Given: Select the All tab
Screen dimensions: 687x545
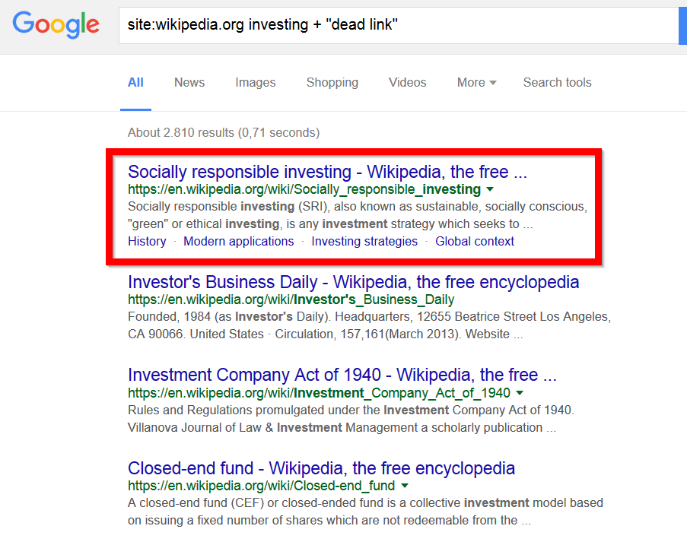Looking at the screenshot, I should [x=135, y=82].
